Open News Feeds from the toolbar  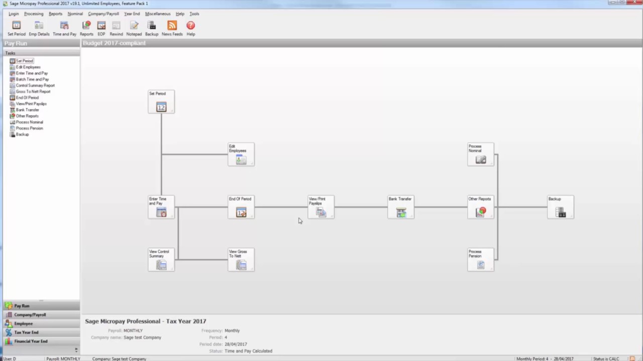[x=172, y=29]
